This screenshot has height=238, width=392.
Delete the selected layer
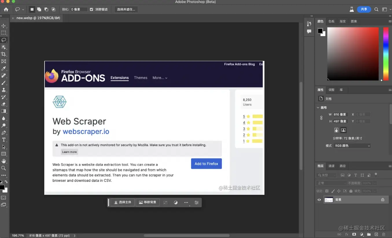pyautogui.click(x=384, y=234)
